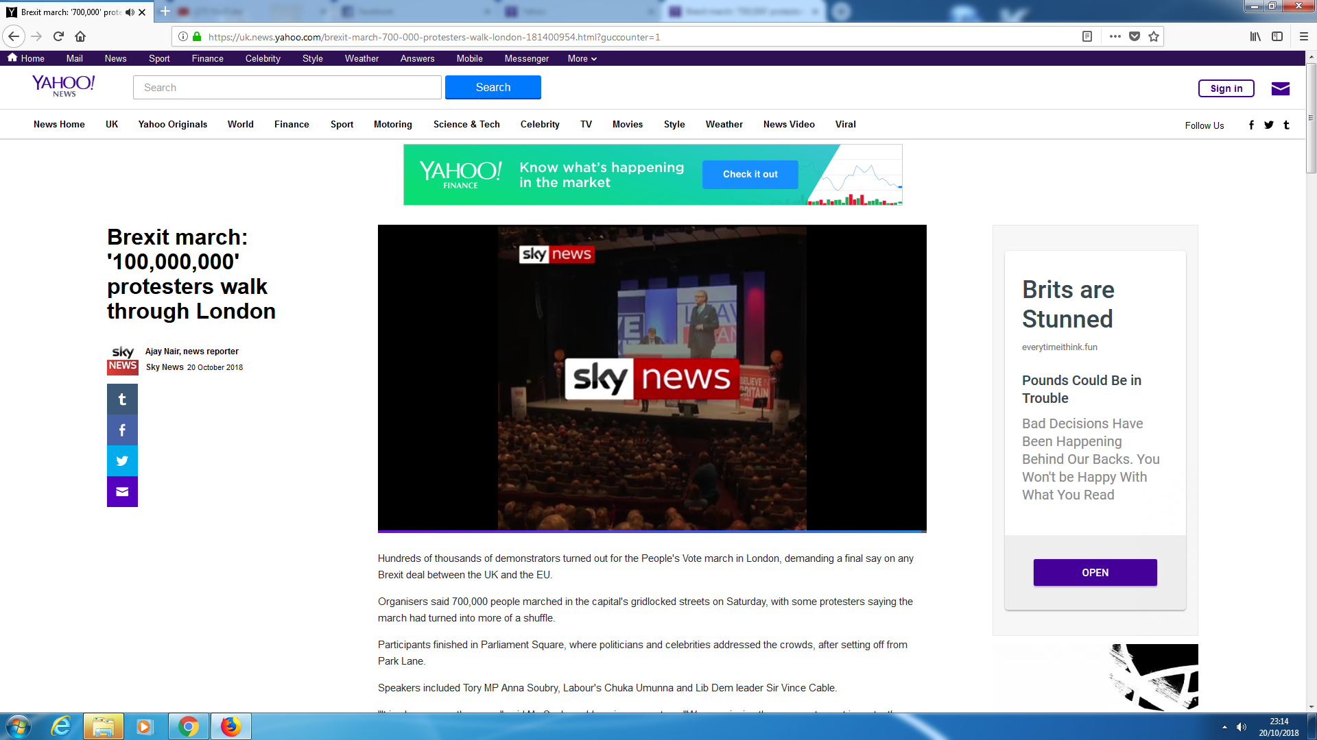Click the browser URL address bar
The height and width of the screenshot is (740, 1317).
638,37
